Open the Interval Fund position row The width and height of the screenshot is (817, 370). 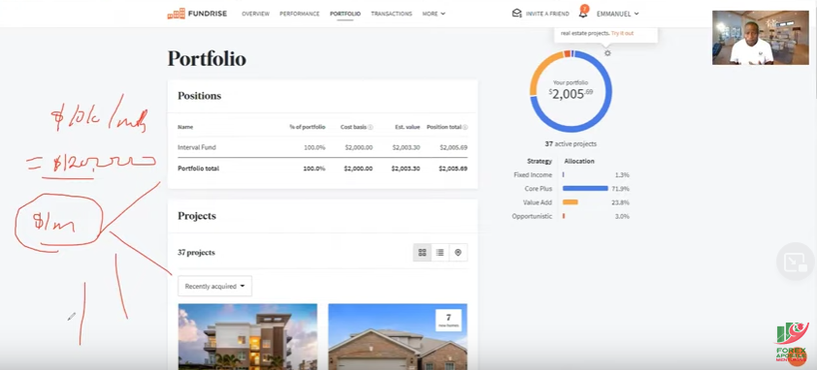[322, 148]
